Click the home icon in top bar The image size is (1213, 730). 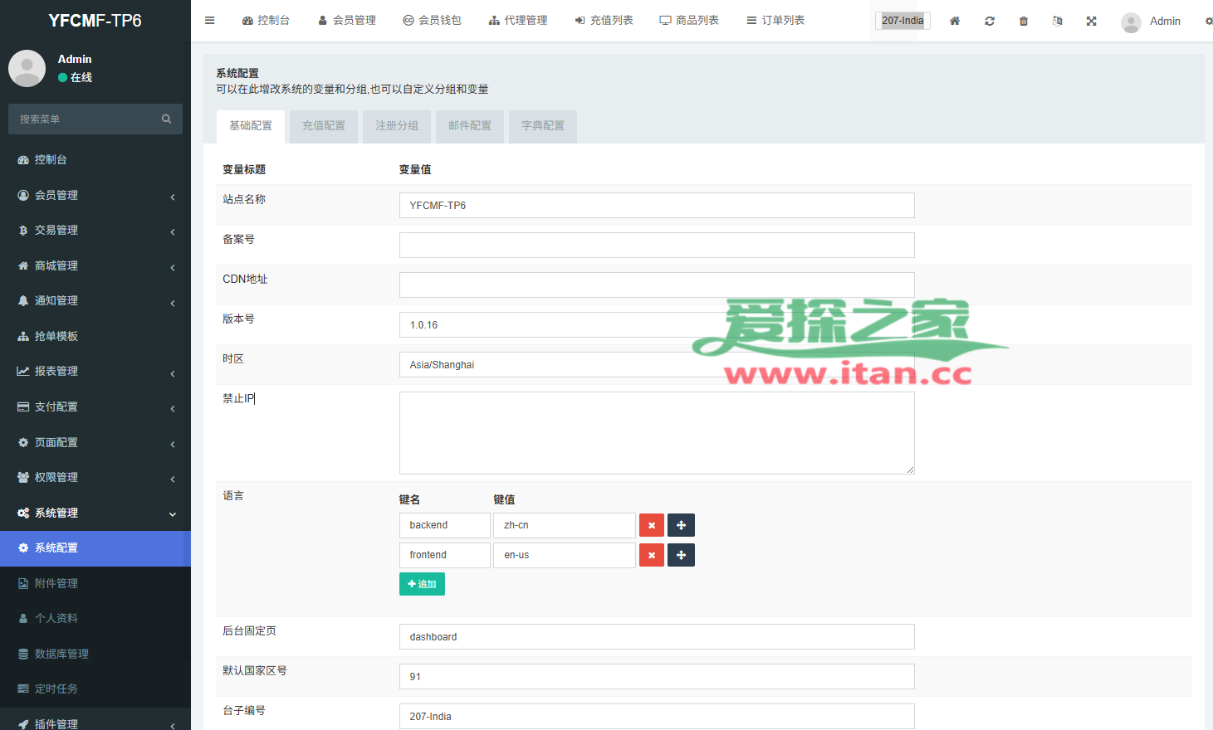point(955,21)
